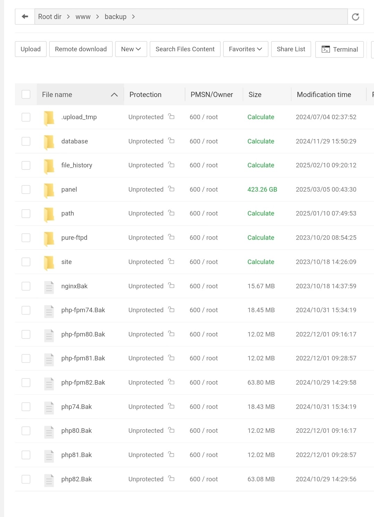Open the Terminal
This screenshot has width=374, height=517.
click(x=339, y=49)
